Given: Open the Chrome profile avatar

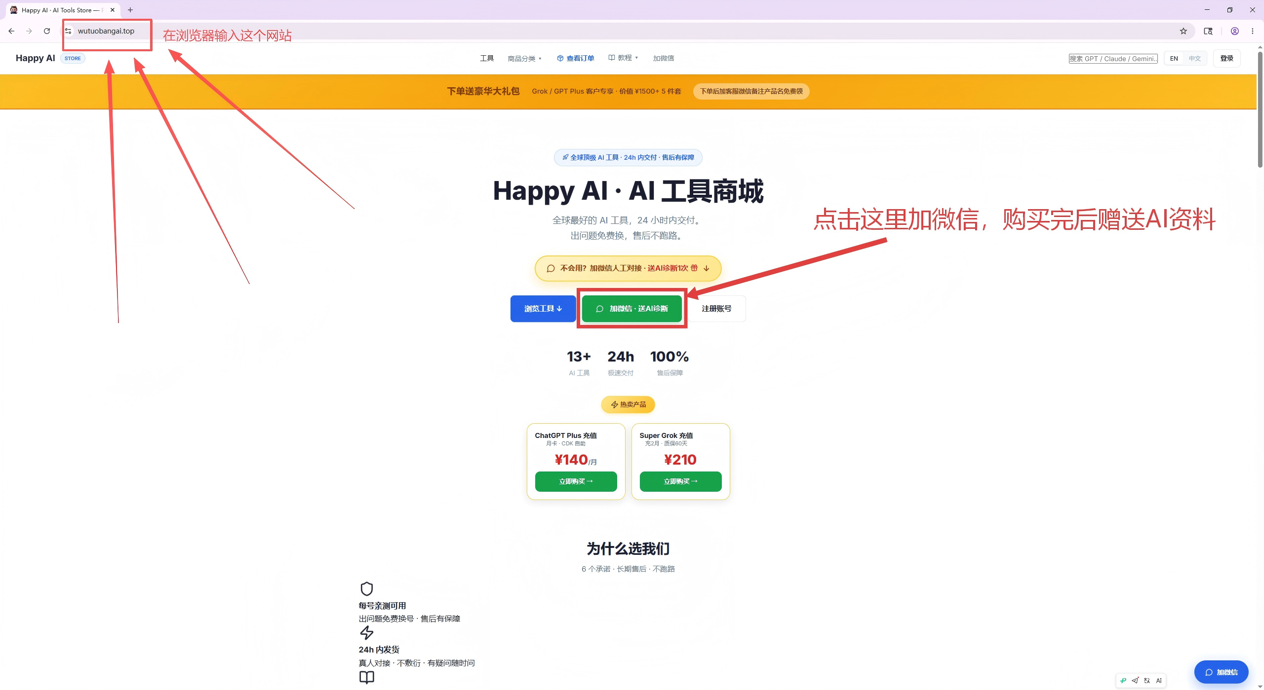Looking at the screenshot, I should coord(1235,31).
